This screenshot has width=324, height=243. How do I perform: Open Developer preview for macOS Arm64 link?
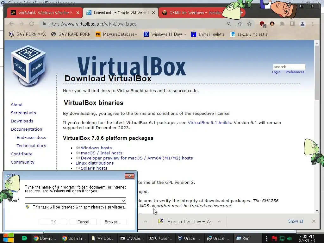pyautogui.click(x=137, y=158)
